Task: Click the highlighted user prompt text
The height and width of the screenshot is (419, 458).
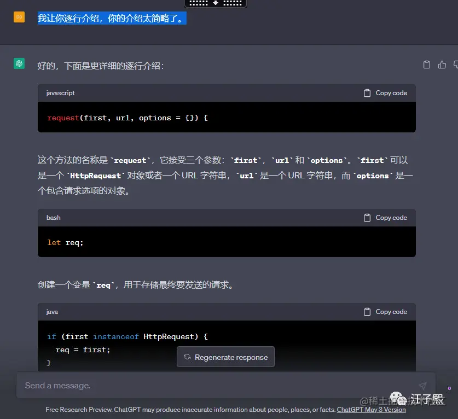Action: tap(112, 19)
